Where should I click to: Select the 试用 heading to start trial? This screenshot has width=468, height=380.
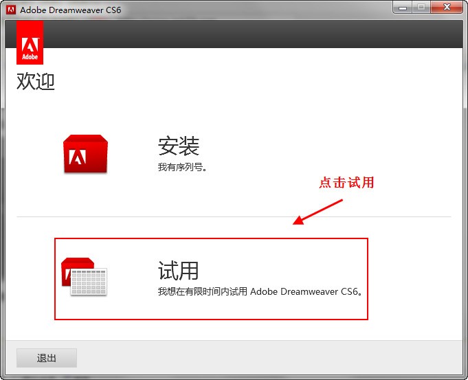pyautogui.click(x=179, y=270)
